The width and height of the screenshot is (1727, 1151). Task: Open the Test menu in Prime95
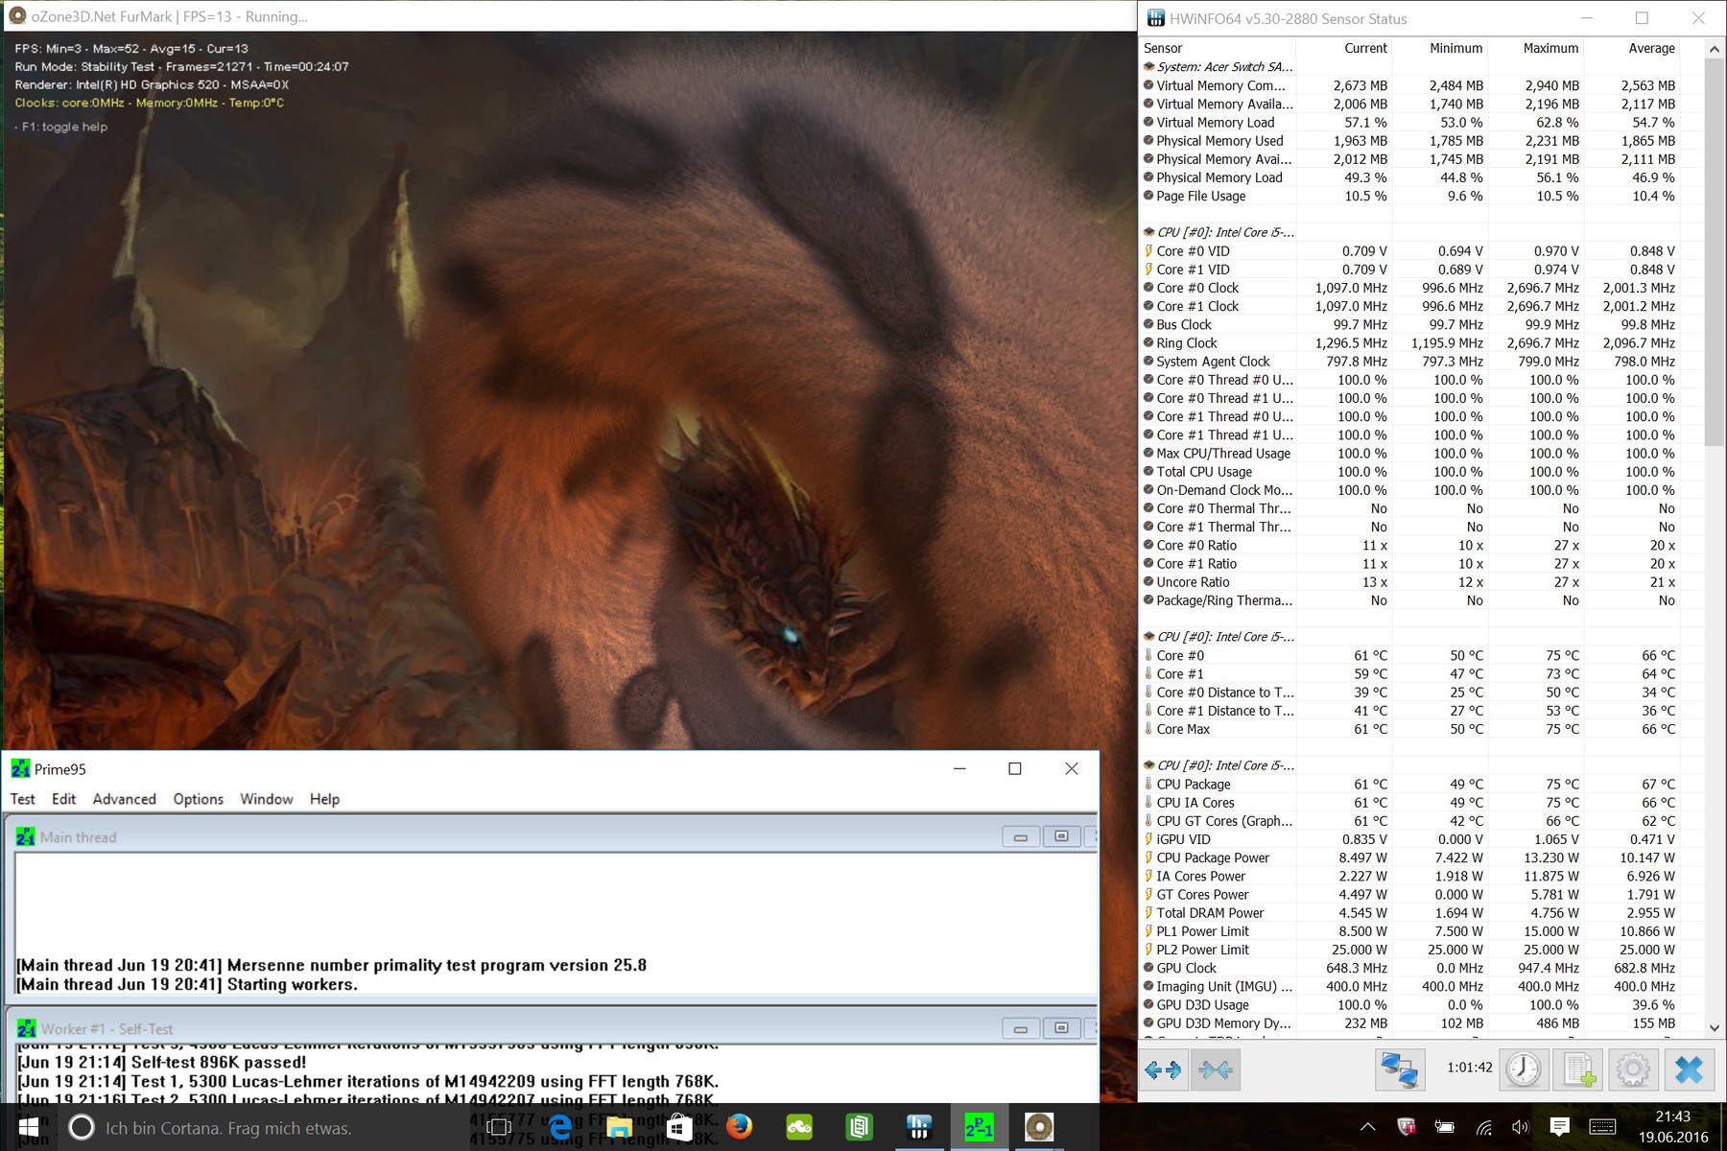coord(22,799)
